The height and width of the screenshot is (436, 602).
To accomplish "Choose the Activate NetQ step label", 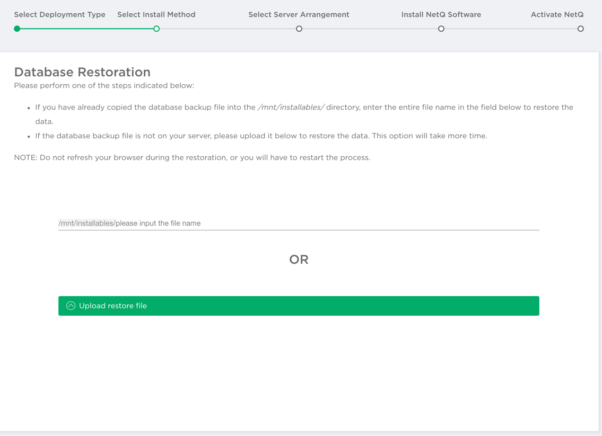I will click(557, 15).
